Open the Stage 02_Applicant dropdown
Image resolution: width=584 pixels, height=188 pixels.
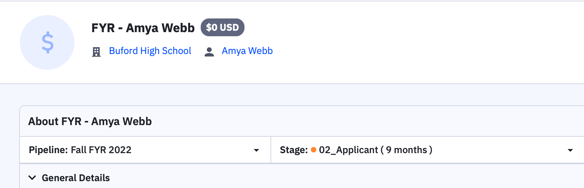(x=424, y=150)
